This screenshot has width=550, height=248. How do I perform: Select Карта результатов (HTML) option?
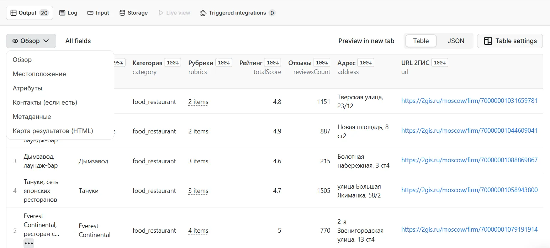(x=53, y=131)
